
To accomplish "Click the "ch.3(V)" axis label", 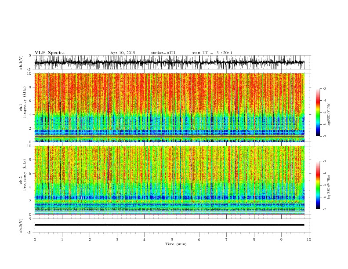I will pyautogui.click(x=21, y=225).
